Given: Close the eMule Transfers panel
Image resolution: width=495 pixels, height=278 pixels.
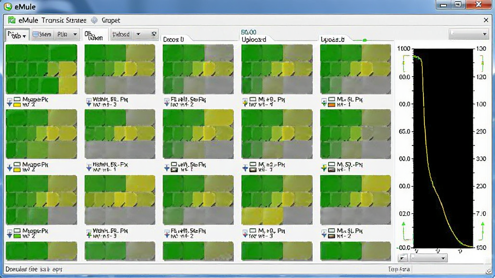Looking at the screenshot, I should point(486,20).
